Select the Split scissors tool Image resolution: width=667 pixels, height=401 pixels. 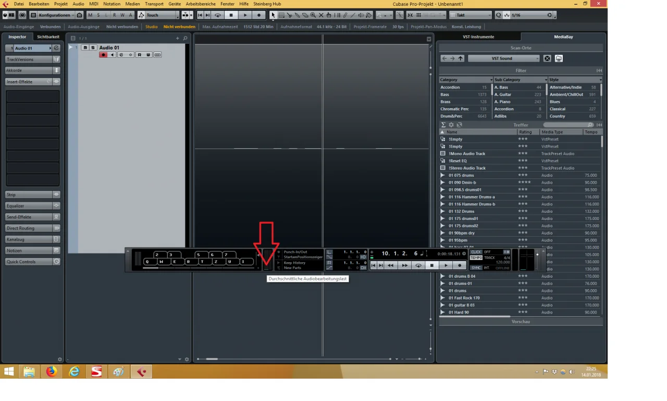[x=289, y=15]
